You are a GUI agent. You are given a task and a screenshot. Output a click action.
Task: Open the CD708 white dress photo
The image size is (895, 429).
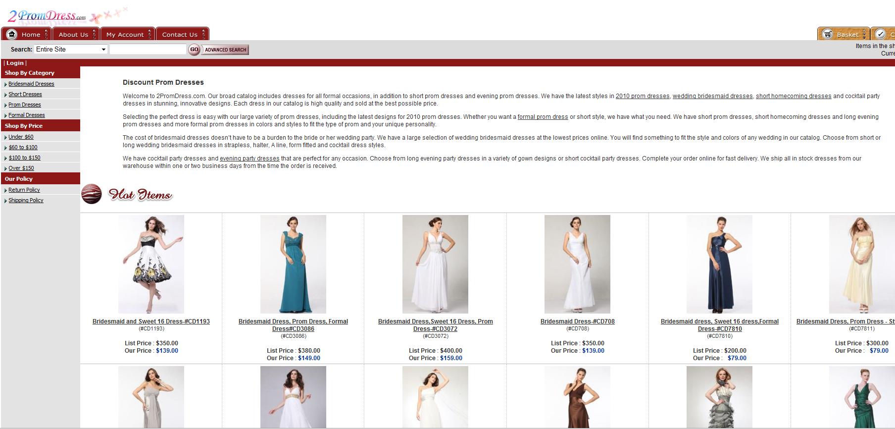tap(577, 264)
